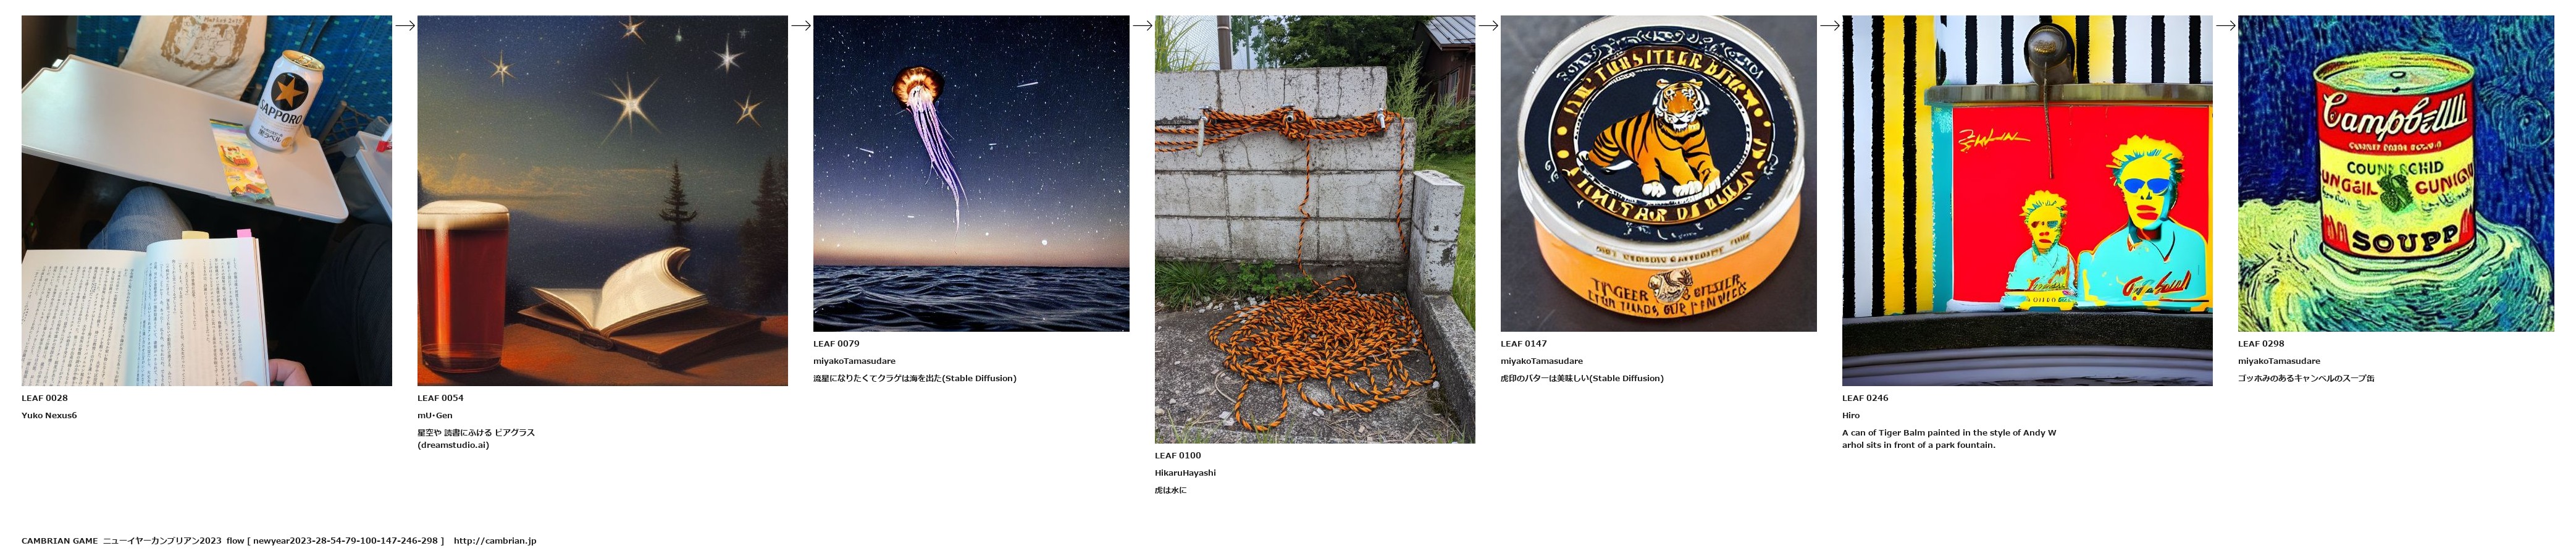Open the Campbell's soup can painting

(2396, 173)
